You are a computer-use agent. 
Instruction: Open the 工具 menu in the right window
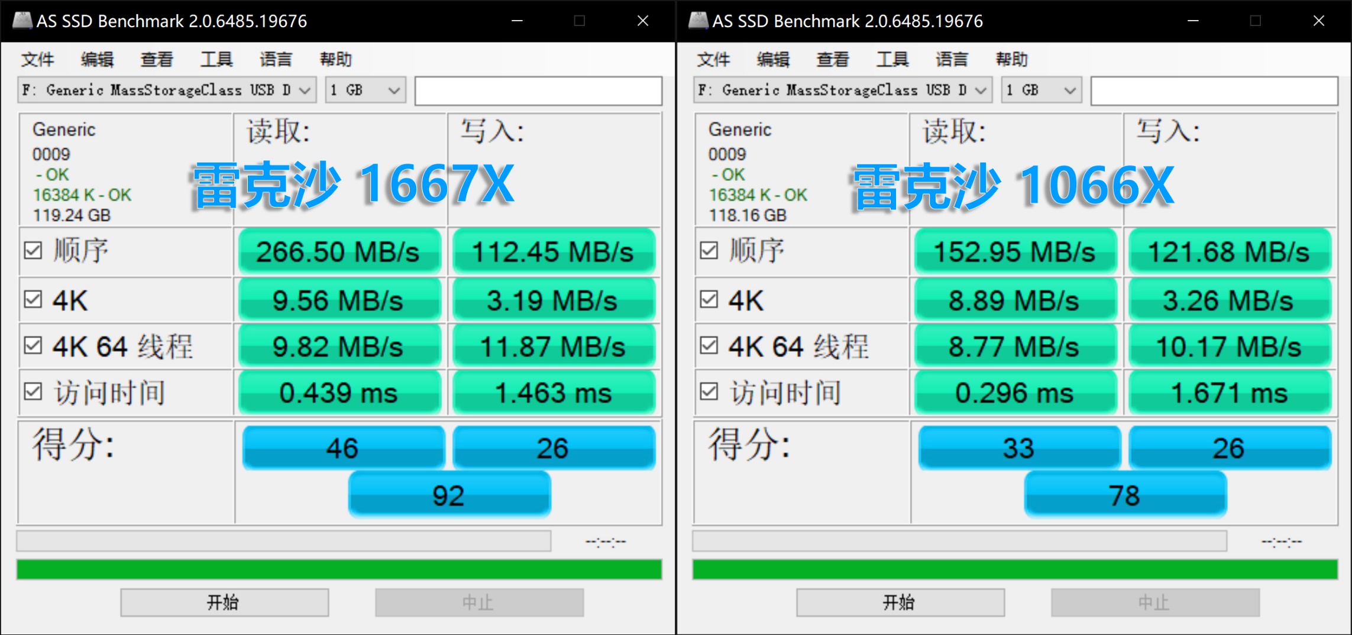(x=892, y=59)
